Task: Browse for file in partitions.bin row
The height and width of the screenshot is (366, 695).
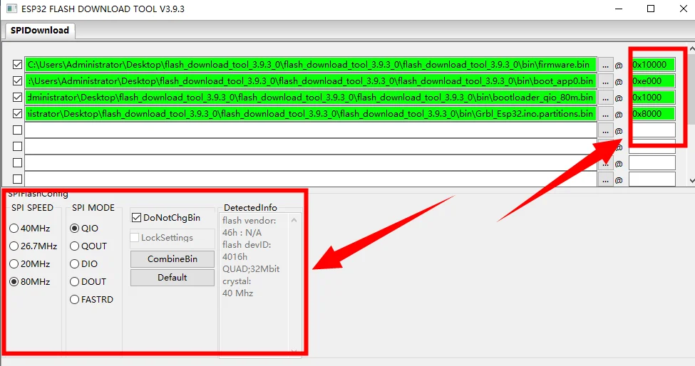Action: coord(605,114)
